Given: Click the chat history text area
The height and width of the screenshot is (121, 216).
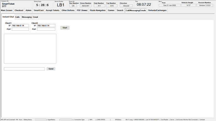Looking at the screenshot, I should click(30, 49).
